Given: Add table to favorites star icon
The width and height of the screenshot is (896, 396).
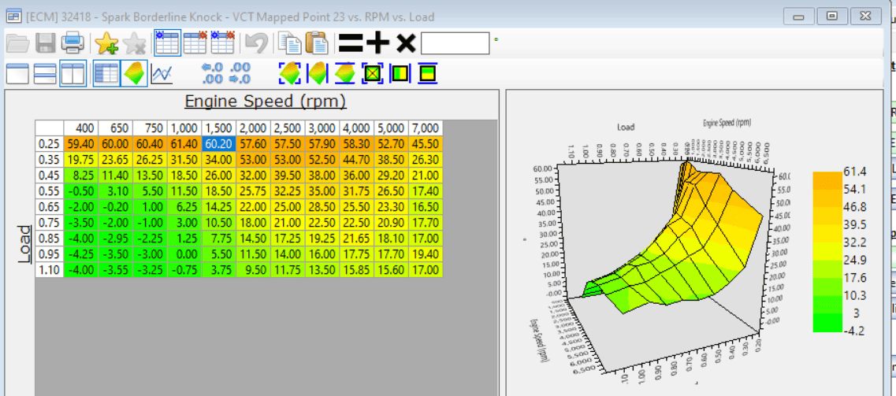Looking at the screenshot, I should coord(107,43).
